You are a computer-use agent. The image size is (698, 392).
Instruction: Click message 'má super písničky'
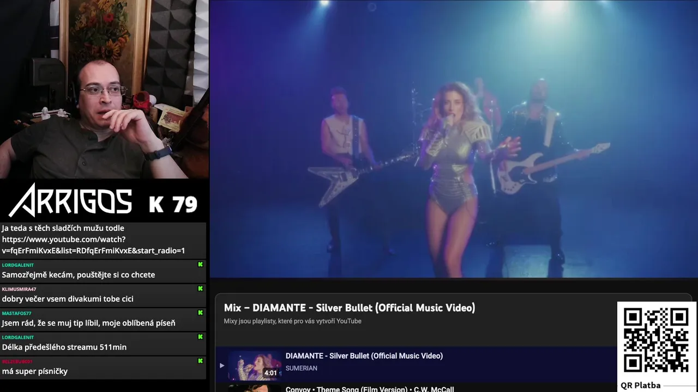(35, 371)
